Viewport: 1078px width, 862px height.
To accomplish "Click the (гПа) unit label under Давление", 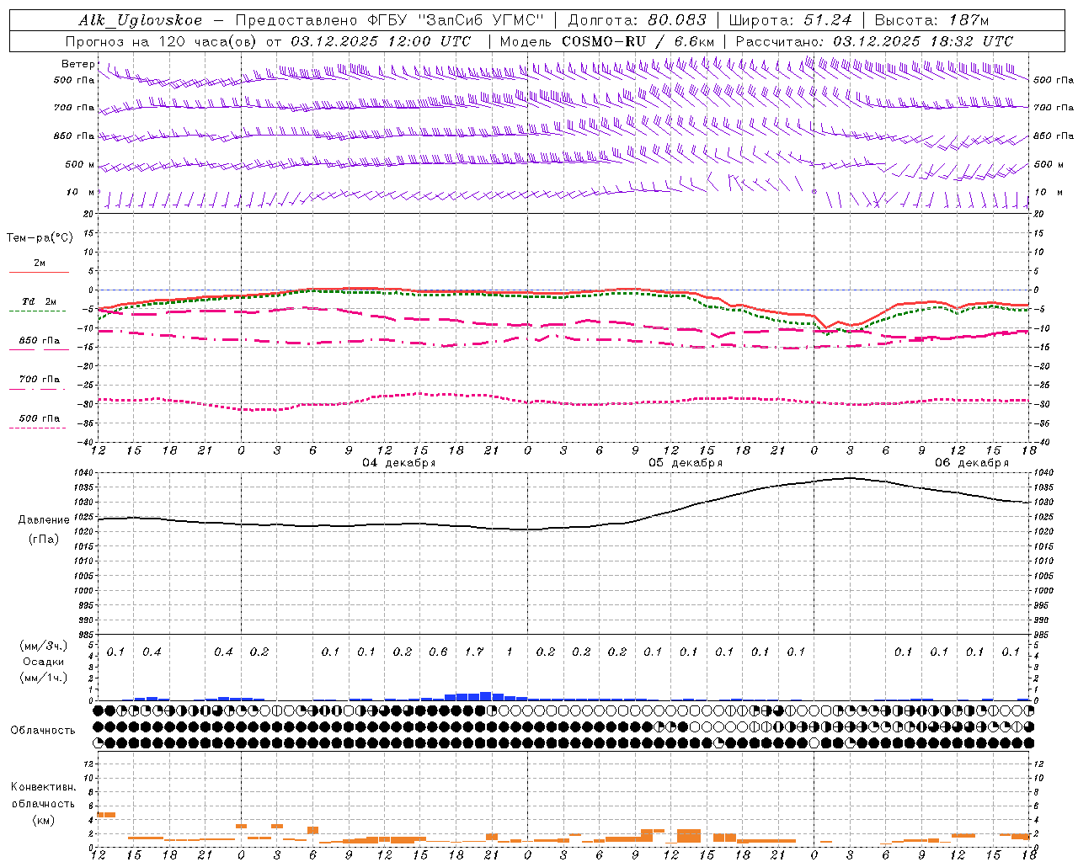I will click(x=43, y=539).
